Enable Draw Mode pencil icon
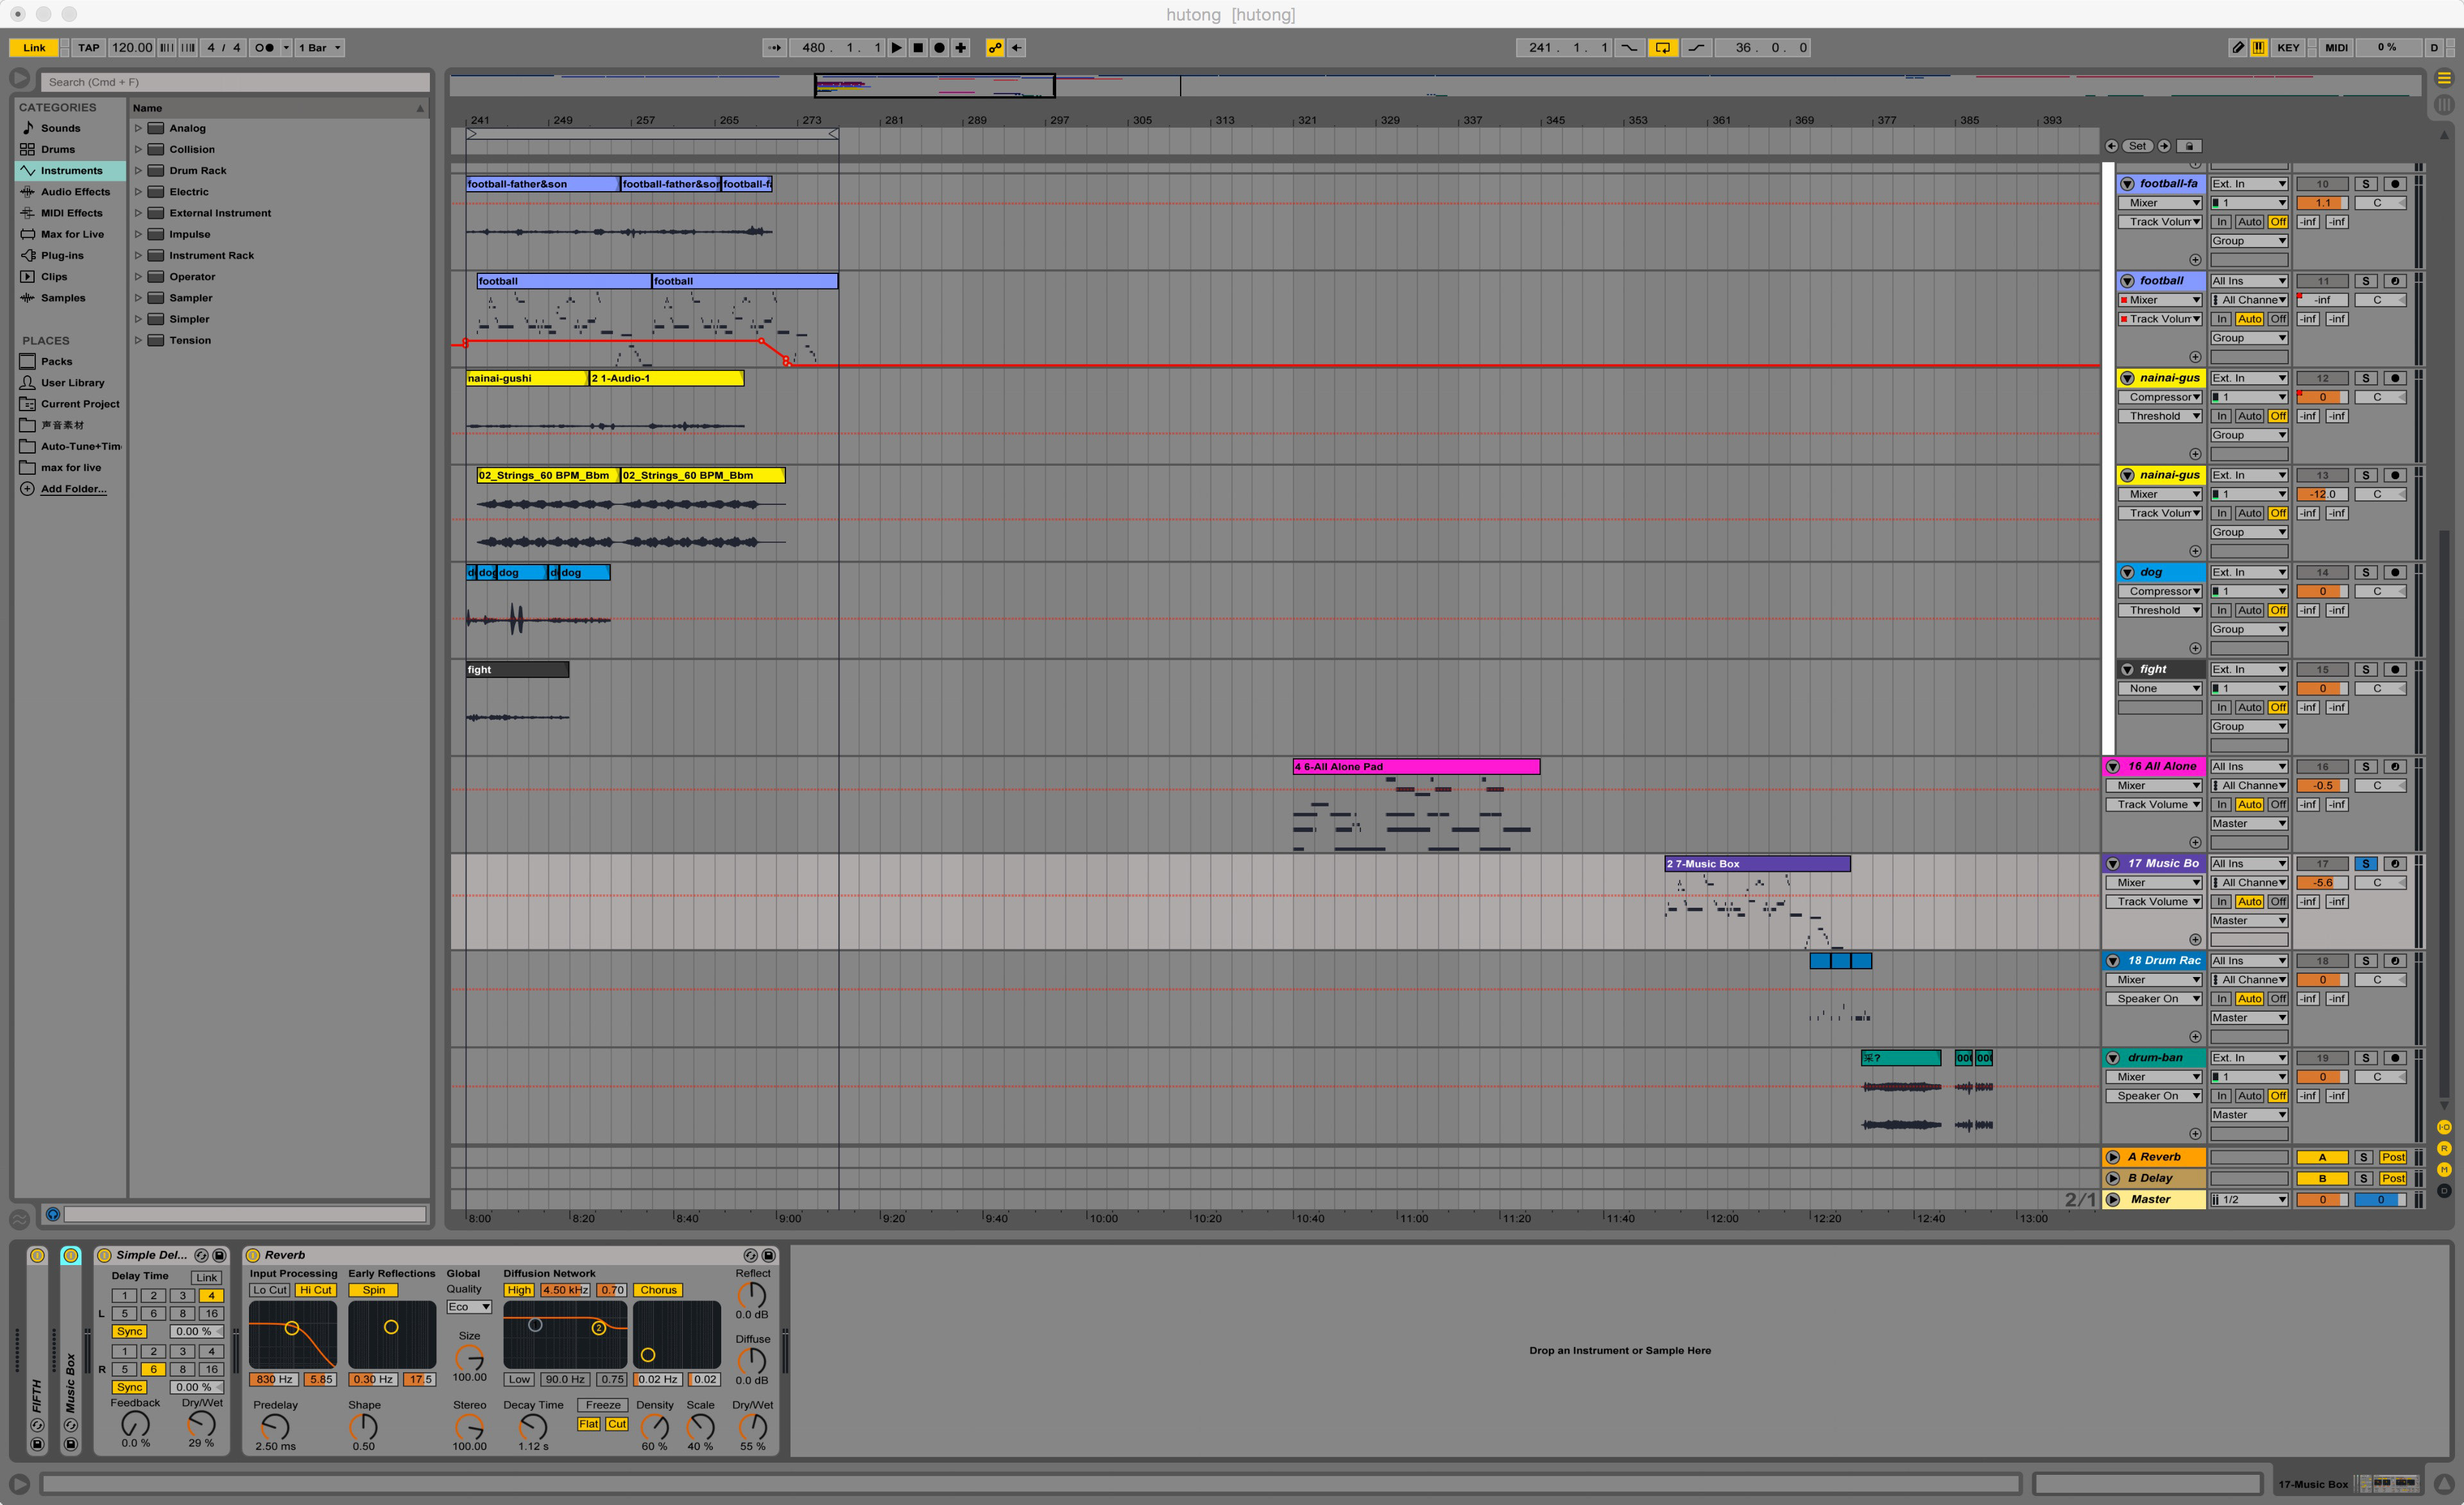 coord(2237,47)
